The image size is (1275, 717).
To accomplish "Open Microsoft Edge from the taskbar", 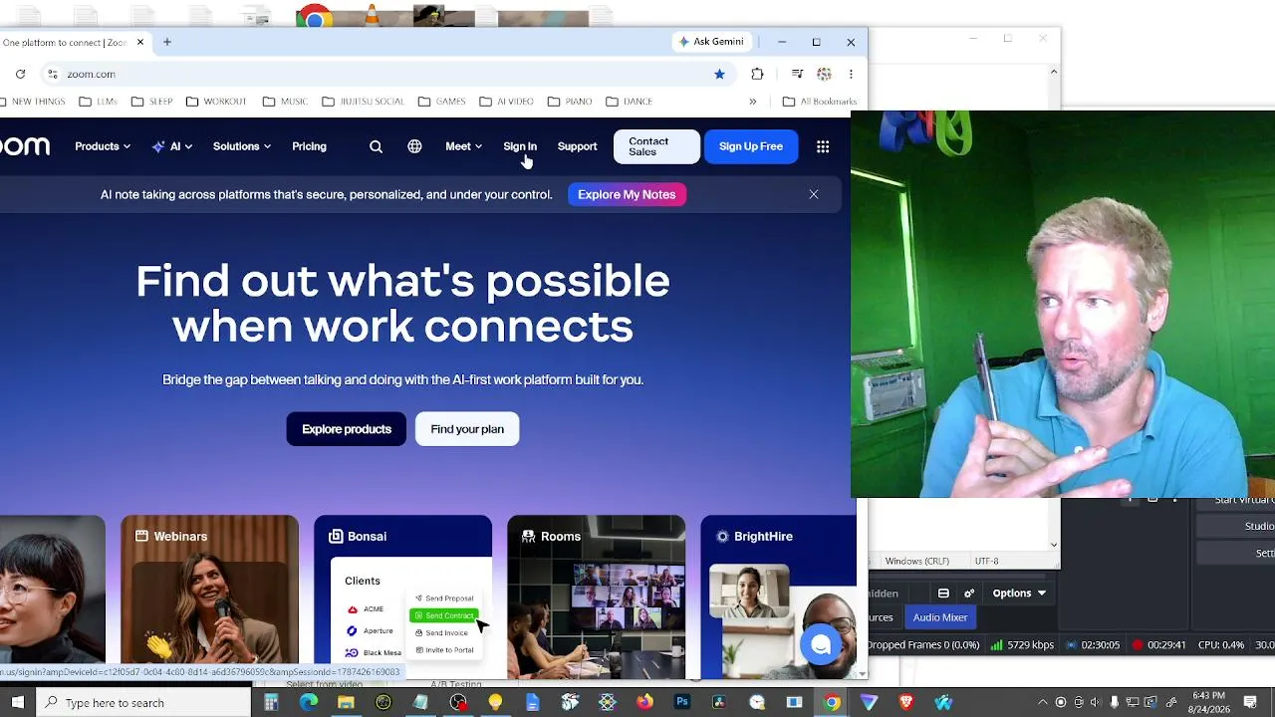I will point(309,702).
